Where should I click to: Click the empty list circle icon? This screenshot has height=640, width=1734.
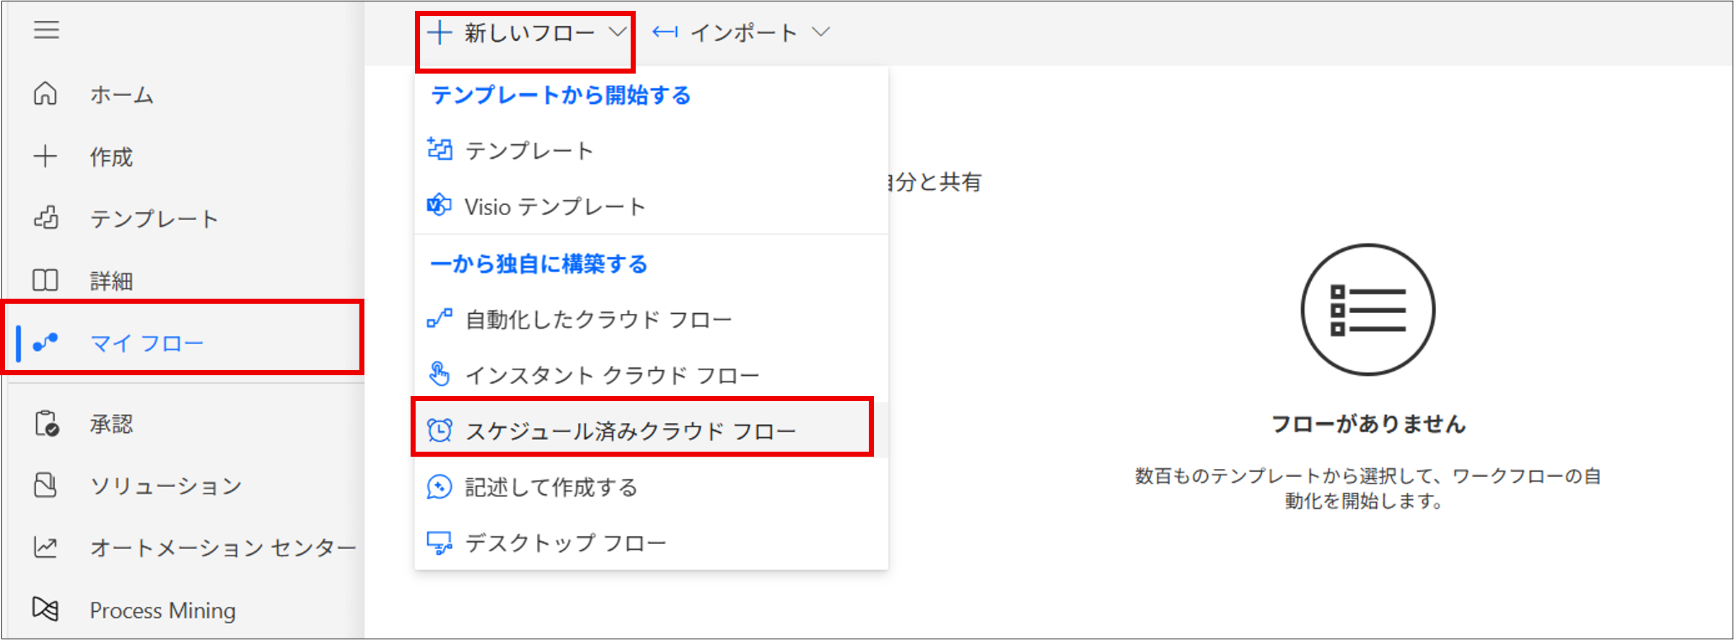1367,310
